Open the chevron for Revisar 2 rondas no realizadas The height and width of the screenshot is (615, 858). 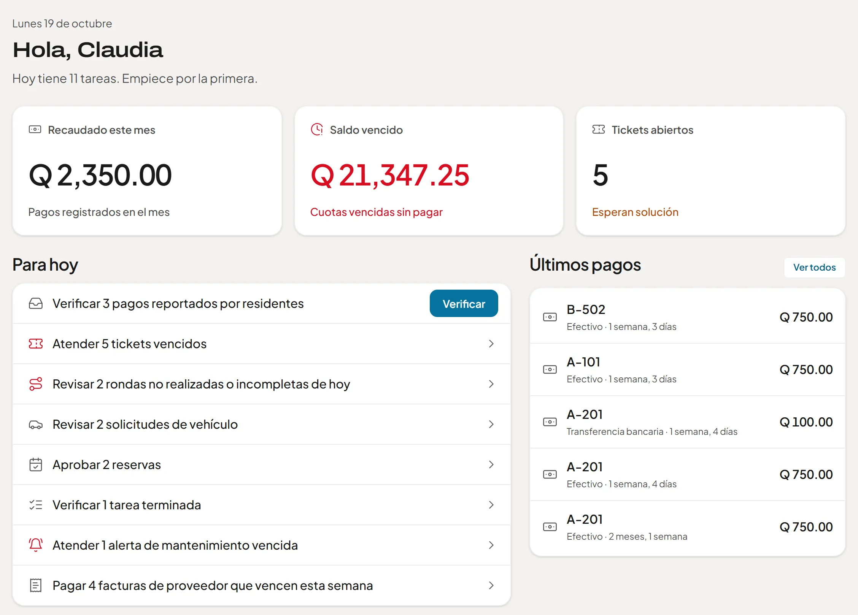491,384
